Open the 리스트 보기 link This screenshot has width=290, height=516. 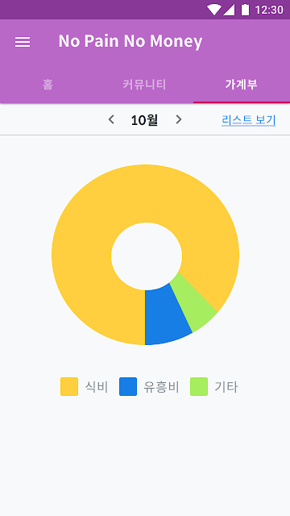(249, 120)
